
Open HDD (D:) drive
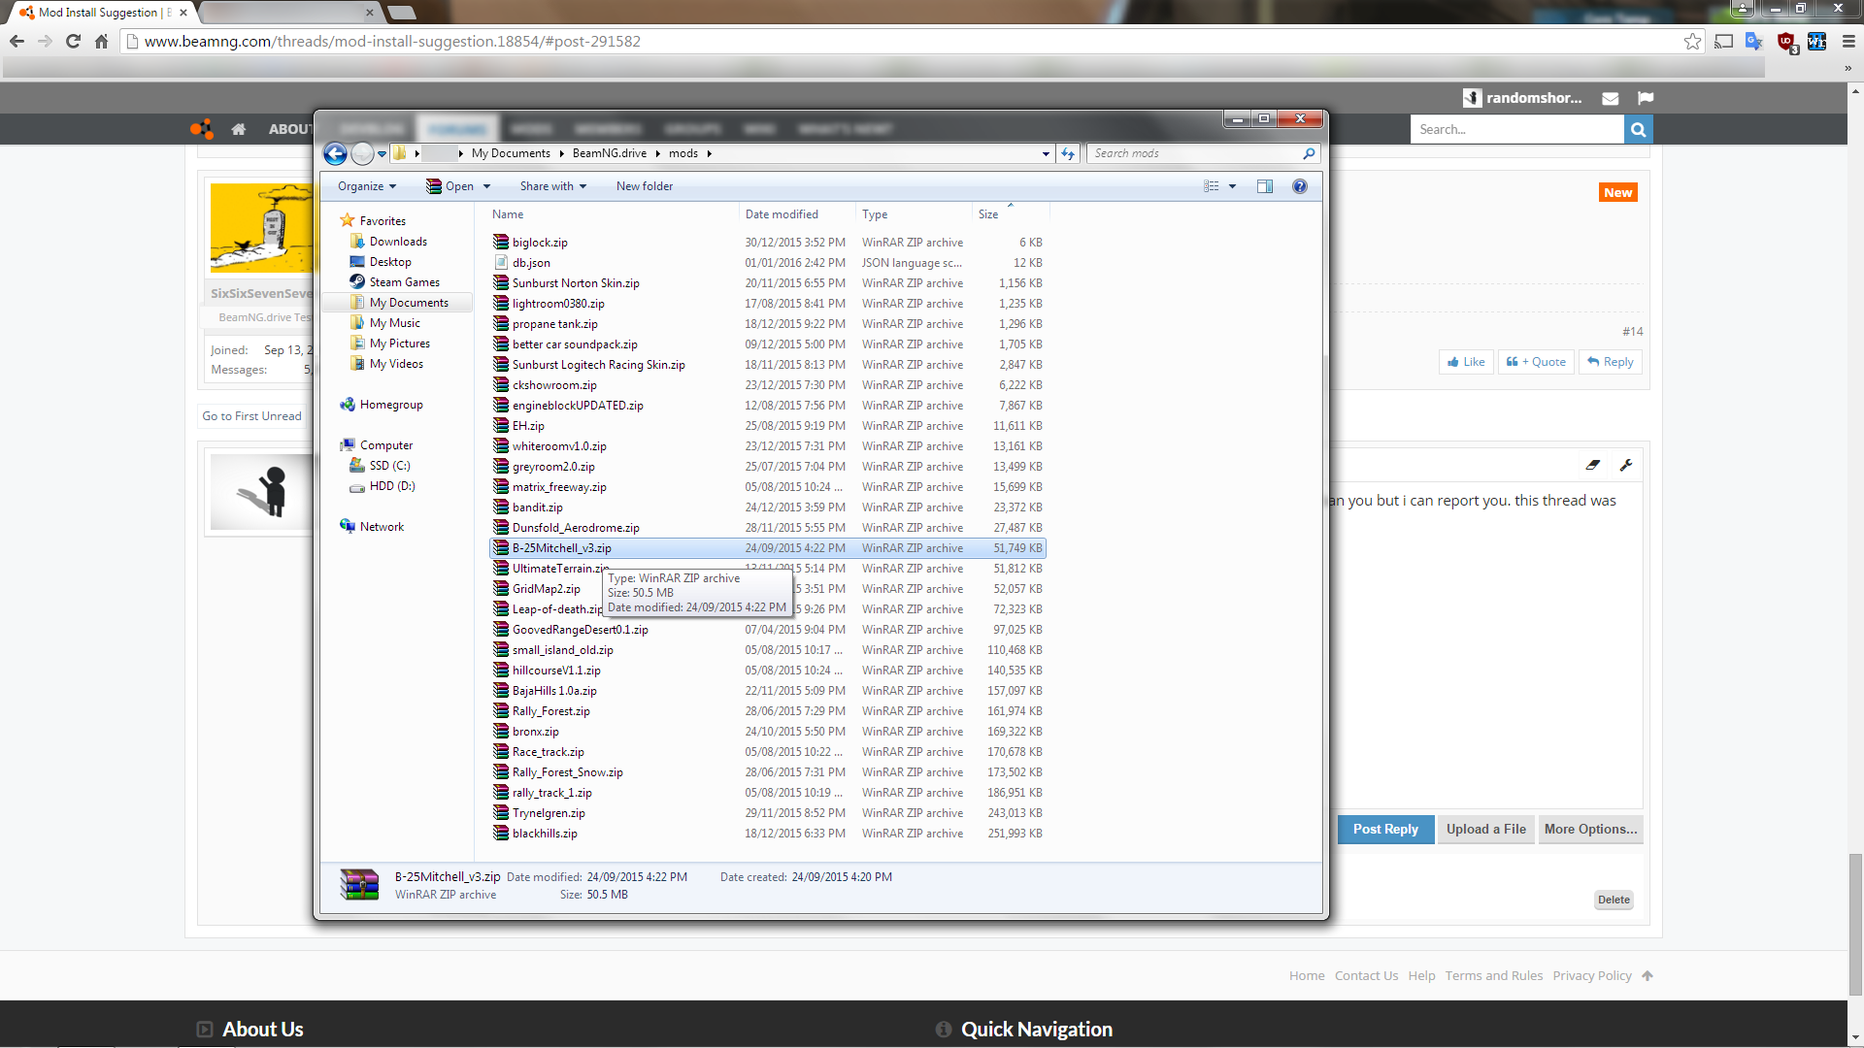(x=391, y=486)
